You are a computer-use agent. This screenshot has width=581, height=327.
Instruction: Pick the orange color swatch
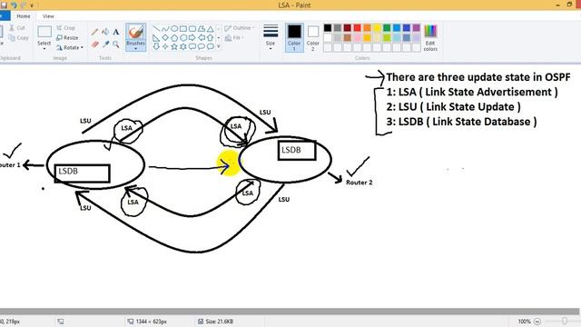point(367,28)
